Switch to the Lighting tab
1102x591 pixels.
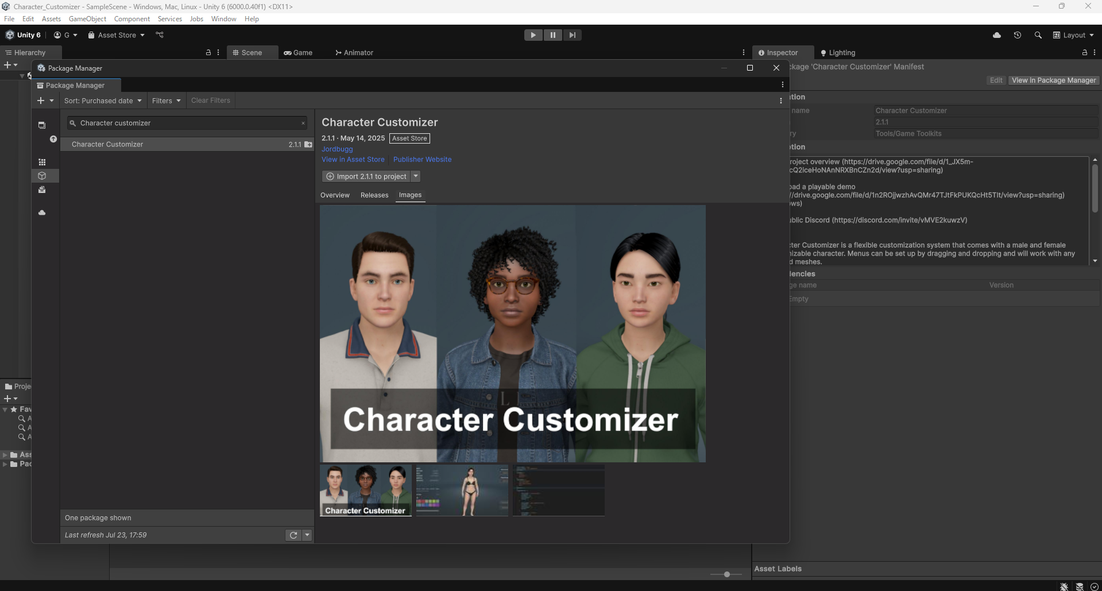[838, 52]
